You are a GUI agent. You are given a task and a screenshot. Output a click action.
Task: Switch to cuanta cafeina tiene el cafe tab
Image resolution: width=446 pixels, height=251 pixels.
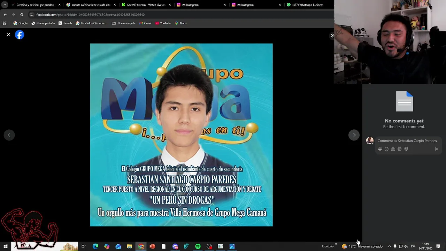pos(91,5)
